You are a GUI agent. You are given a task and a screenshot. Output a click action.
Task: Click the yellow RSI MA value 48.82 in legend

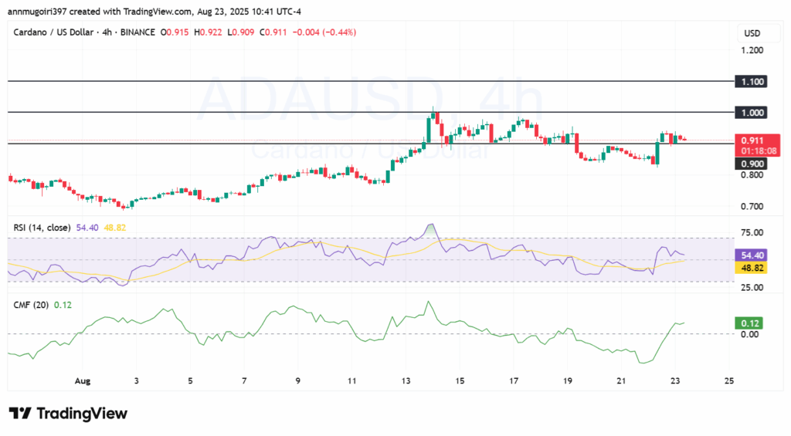[x=114, y=228]
